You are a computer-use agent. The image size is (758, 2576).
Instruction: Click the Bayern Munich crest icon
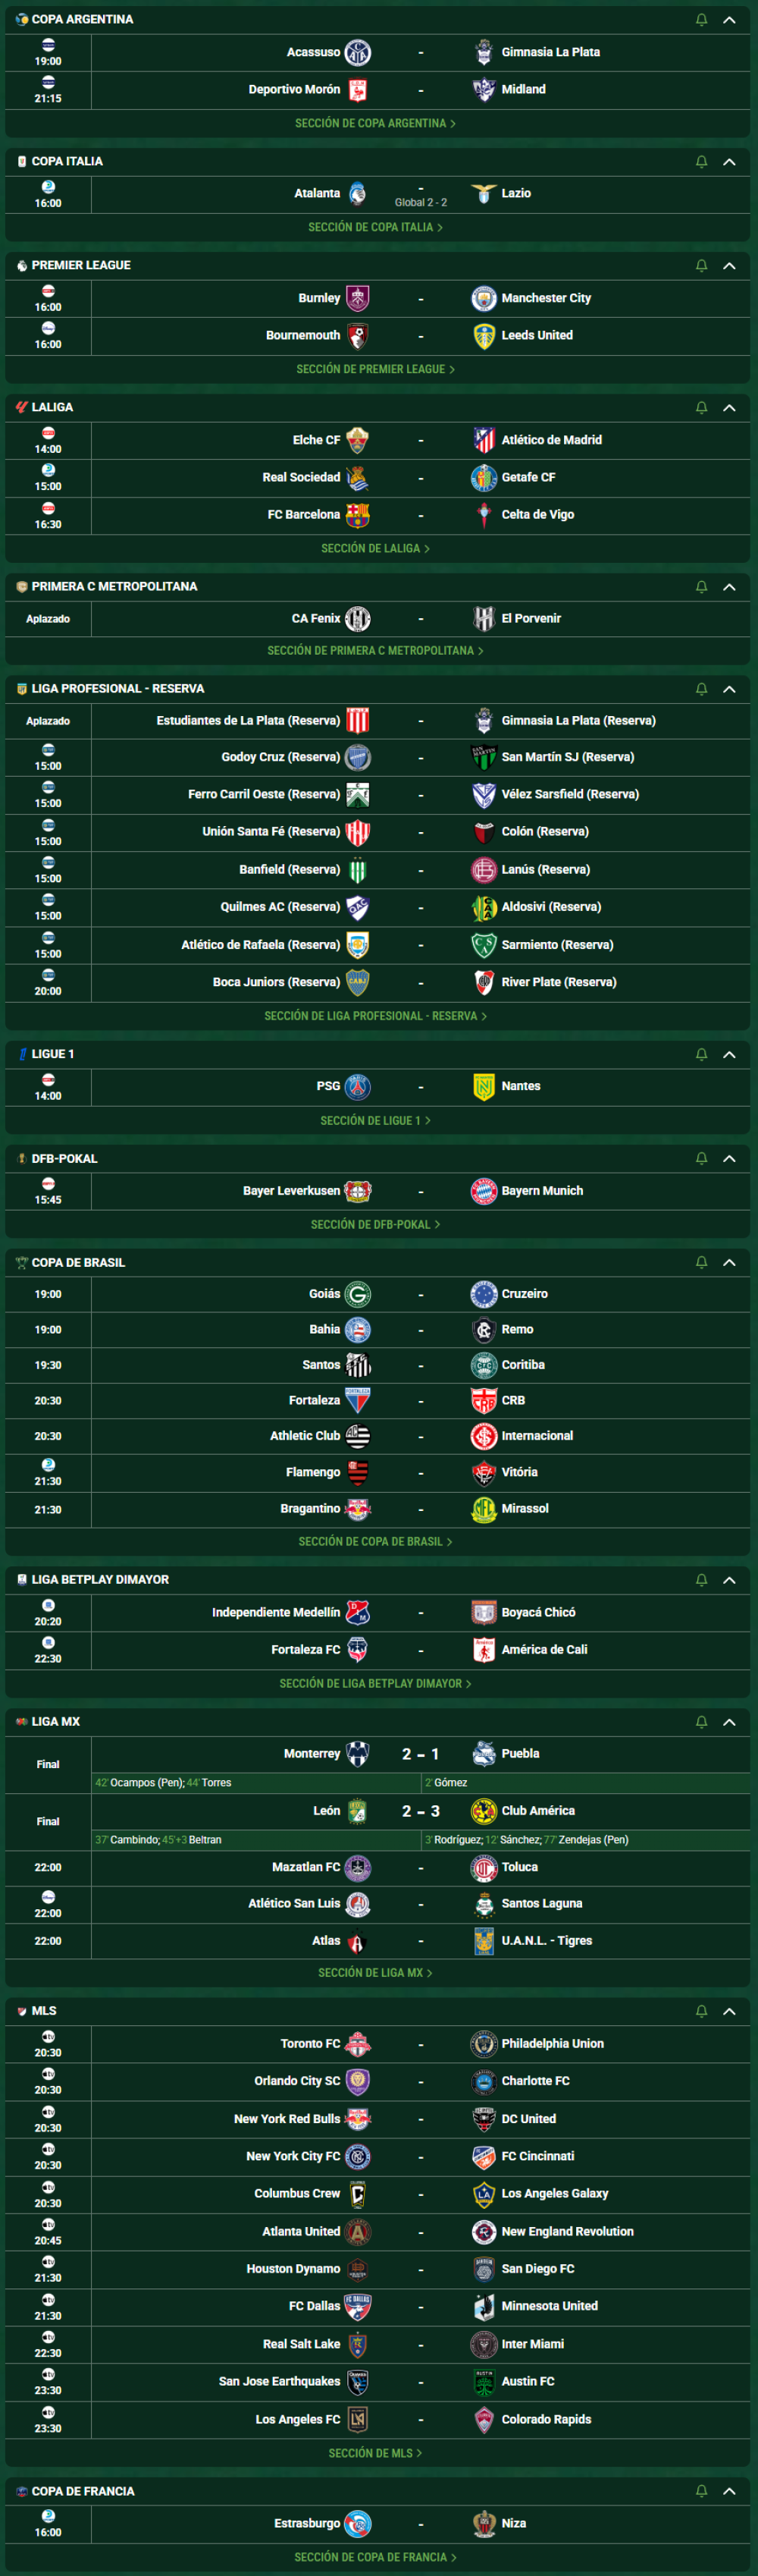coord(484,1191)
